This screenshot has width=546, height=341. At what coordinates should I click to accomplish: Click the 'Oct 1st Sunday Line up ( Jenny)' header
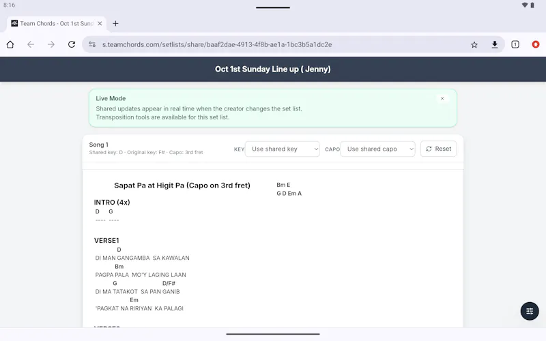[x=272, y=70]
